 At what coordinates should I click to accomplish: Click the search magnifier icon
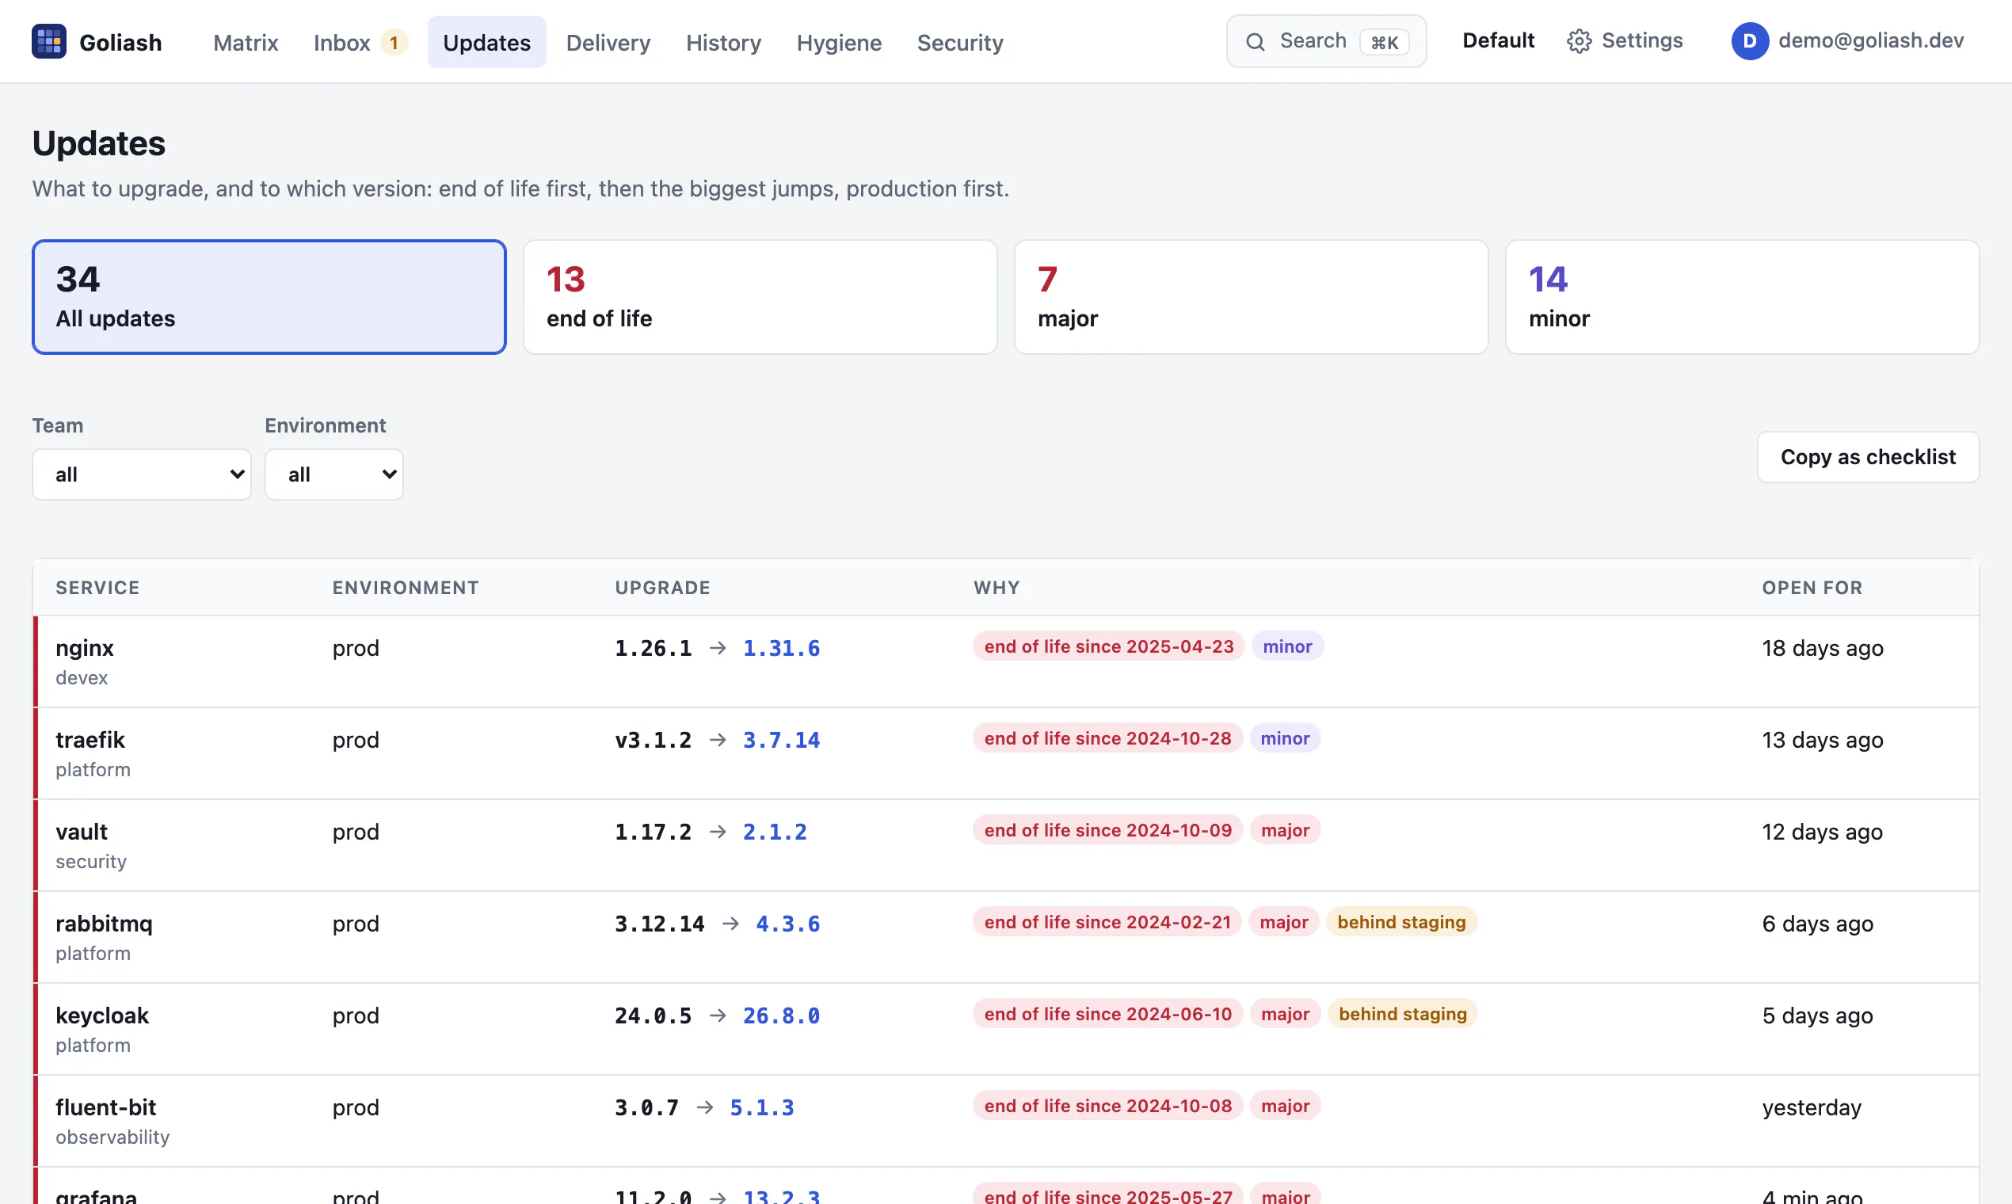coord(1255,41)
